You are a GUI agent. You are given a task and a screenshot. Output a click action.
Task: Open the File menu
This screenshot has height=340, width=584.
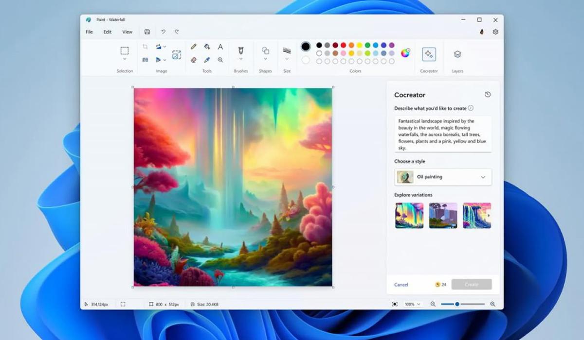click(x=89, y=32)
